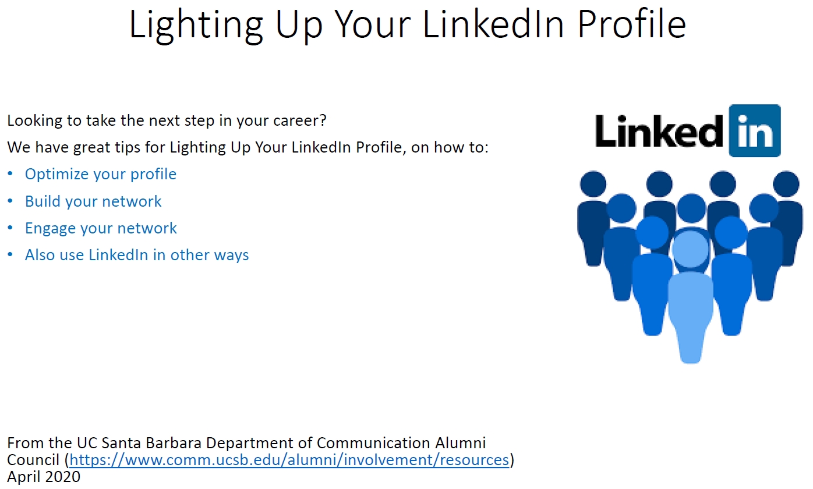Select the bright blue person left of center

pos(652,275)
